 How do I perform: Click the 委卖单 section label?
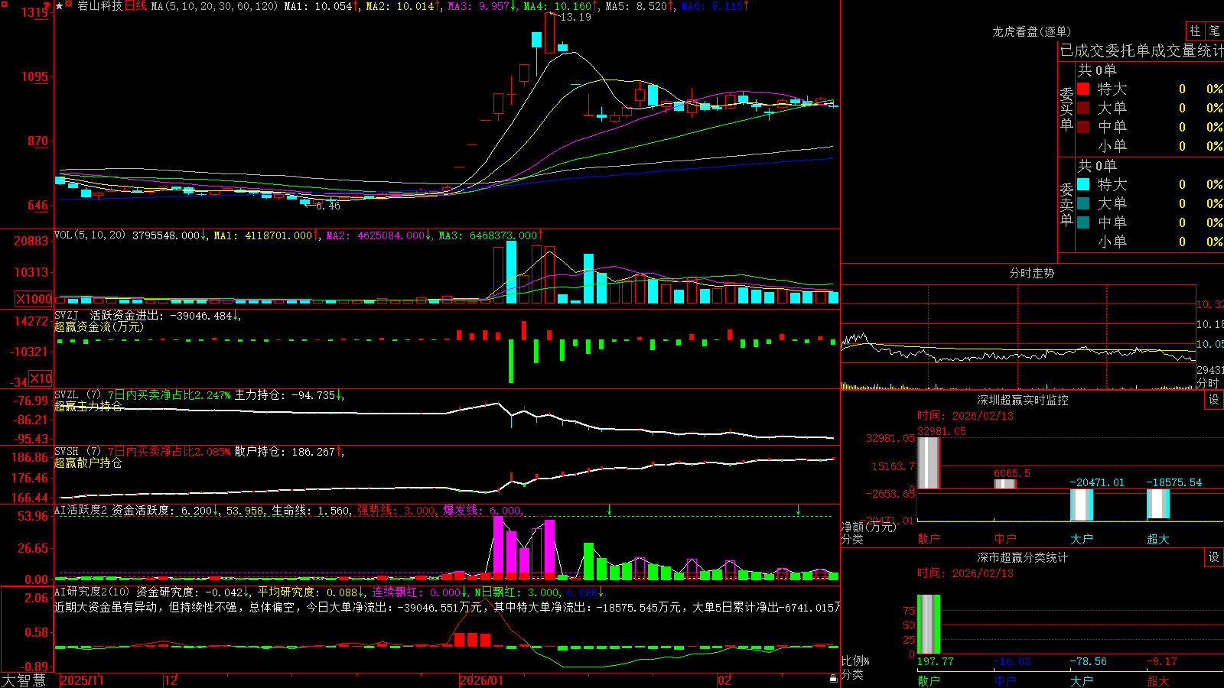click(1066, 204)
